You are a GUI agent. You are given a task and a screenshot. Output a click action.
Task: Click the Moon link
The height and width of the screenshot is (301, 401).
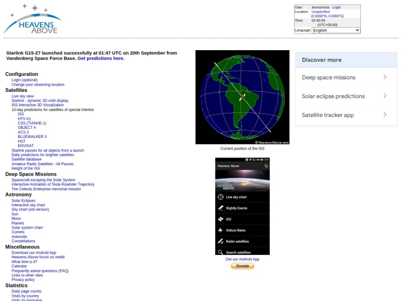(x=16, y=218)
